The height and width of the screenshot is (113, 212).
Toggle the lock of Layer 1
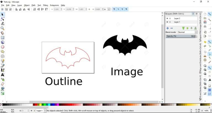pos(170,22)
